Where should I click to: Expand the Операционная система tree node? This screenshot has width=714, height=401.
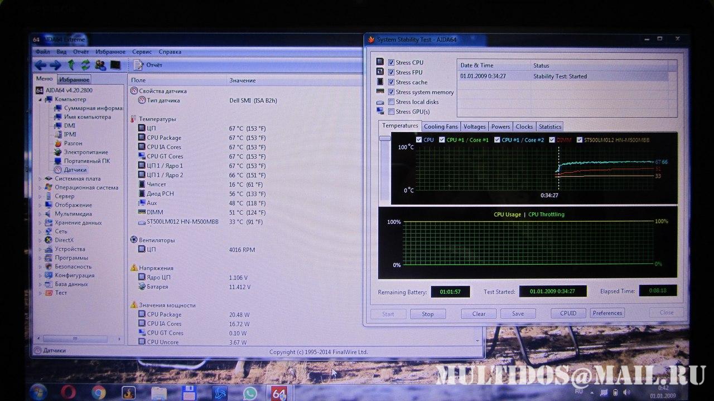(x=40, y=188)
